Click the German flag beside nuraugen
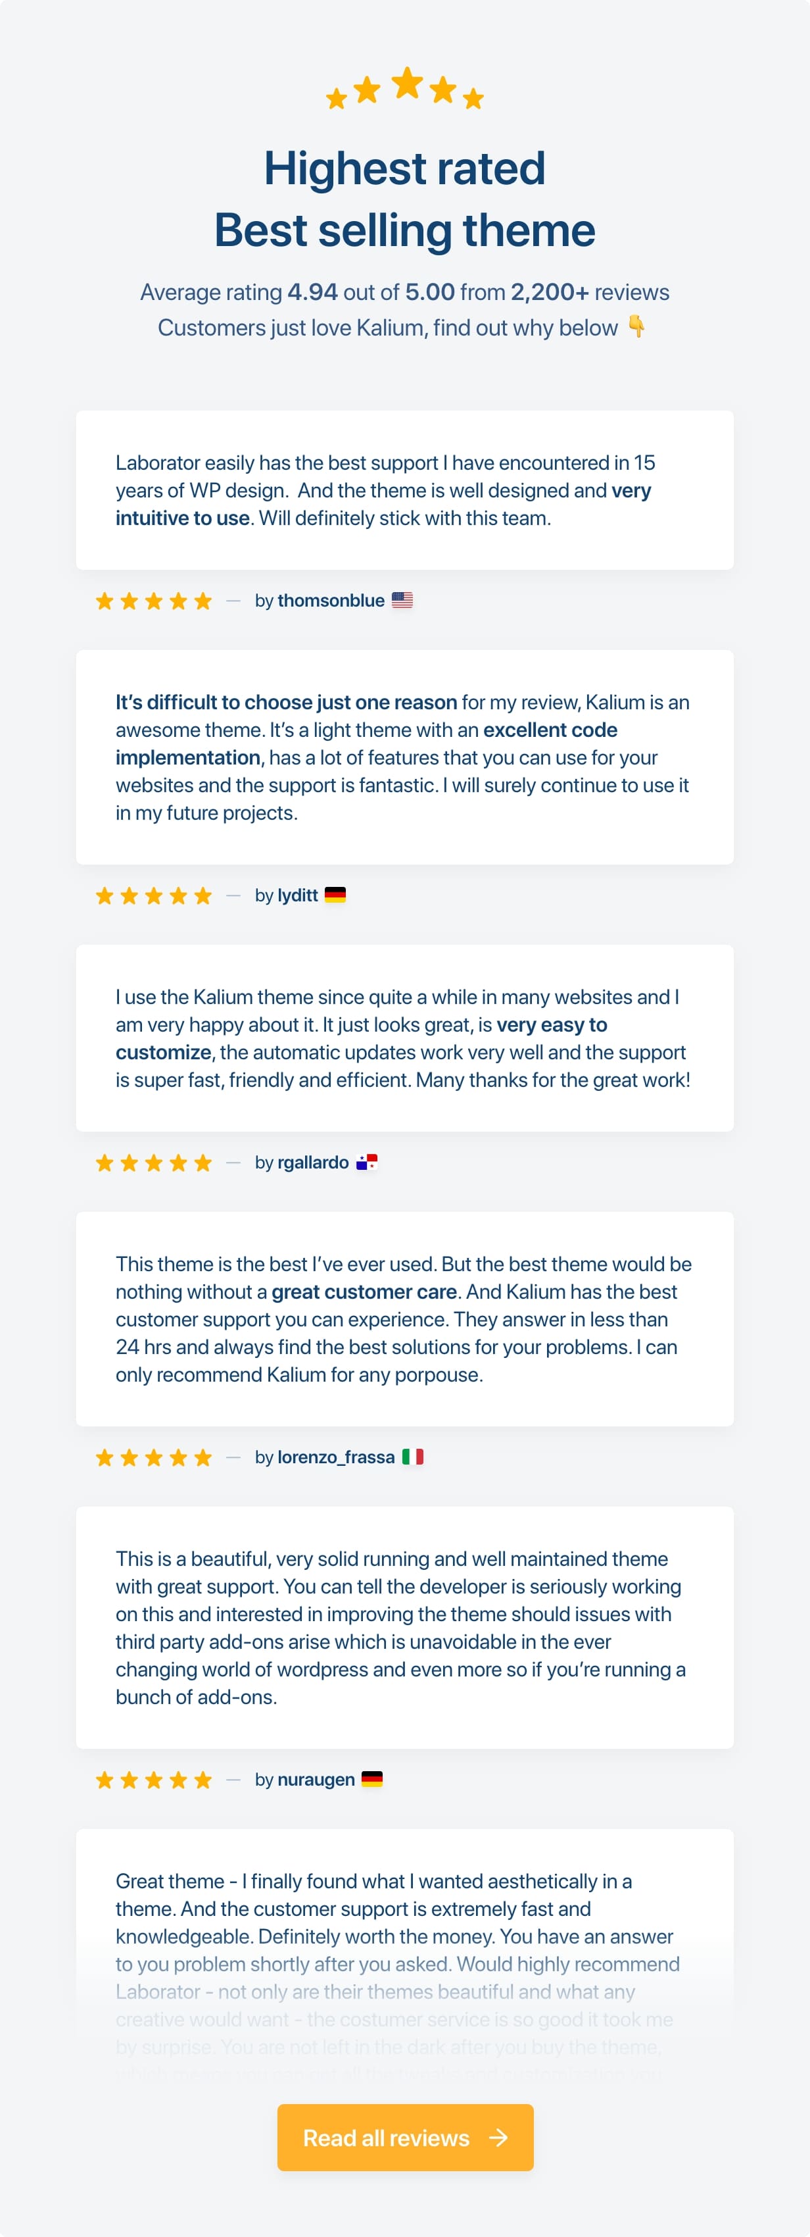Image resolution: width=810 pixels, height=2237 pixels. (x=371, y=1778)
